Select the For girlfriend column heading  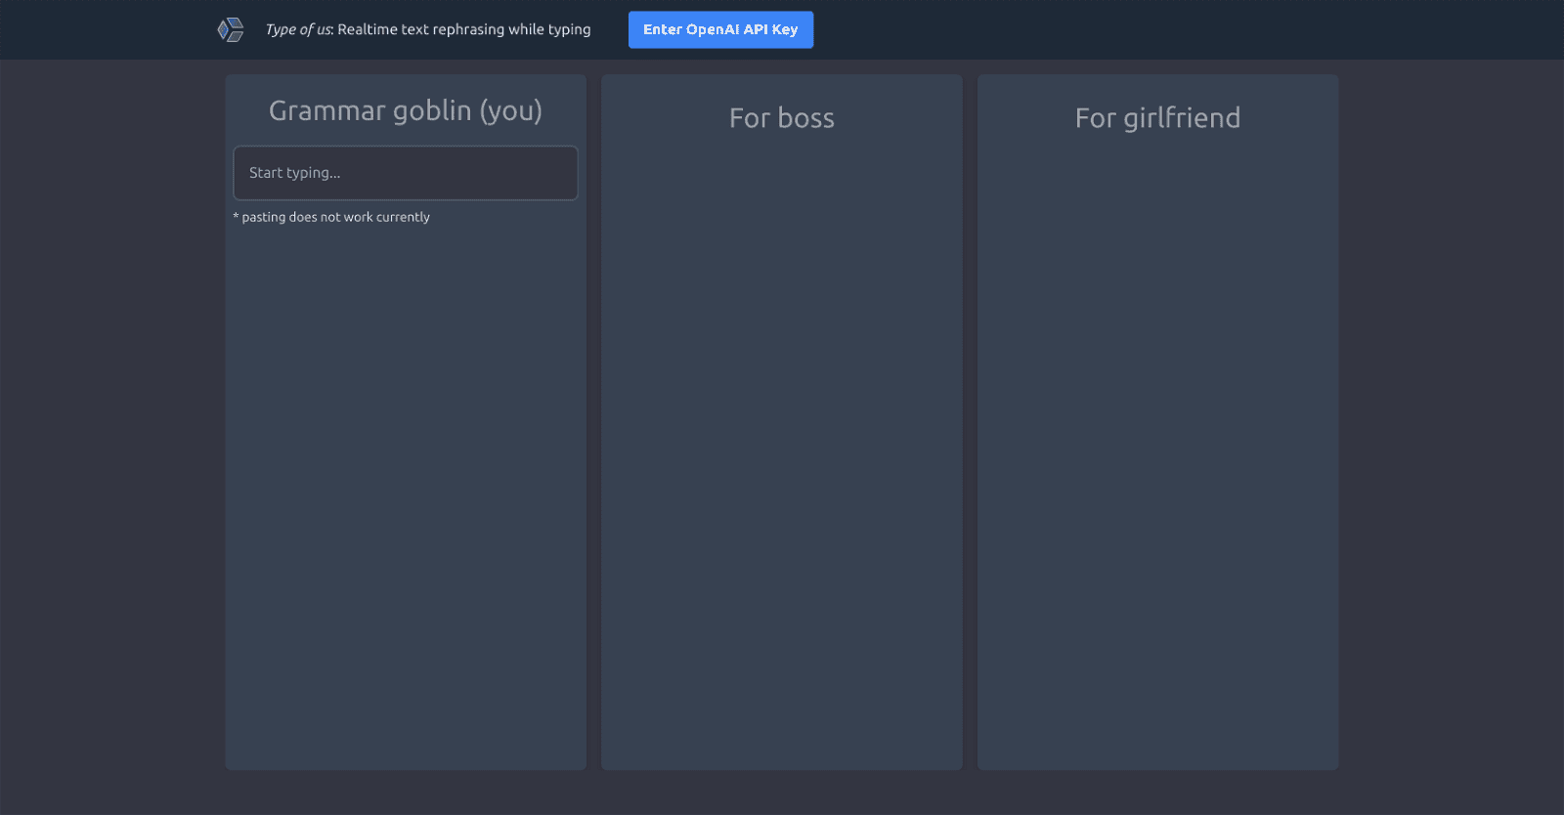tap(1157, 118)
